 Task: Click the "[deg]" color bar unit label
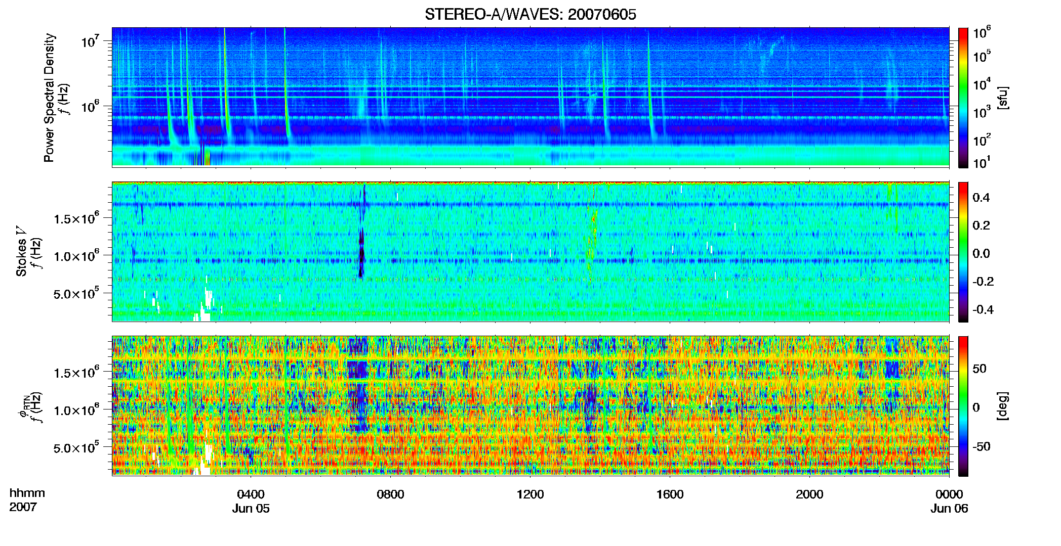[1002, 406]
